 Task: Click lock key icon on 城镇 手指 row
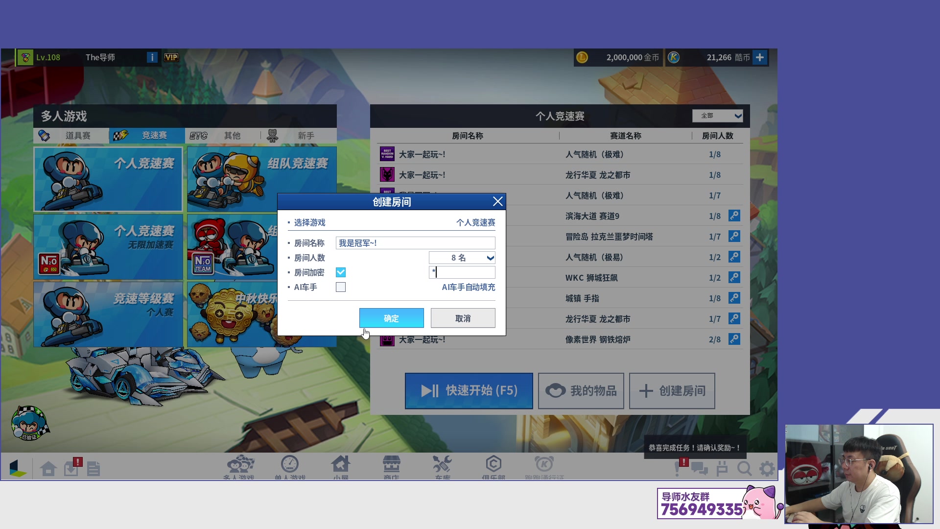point(734,298)
